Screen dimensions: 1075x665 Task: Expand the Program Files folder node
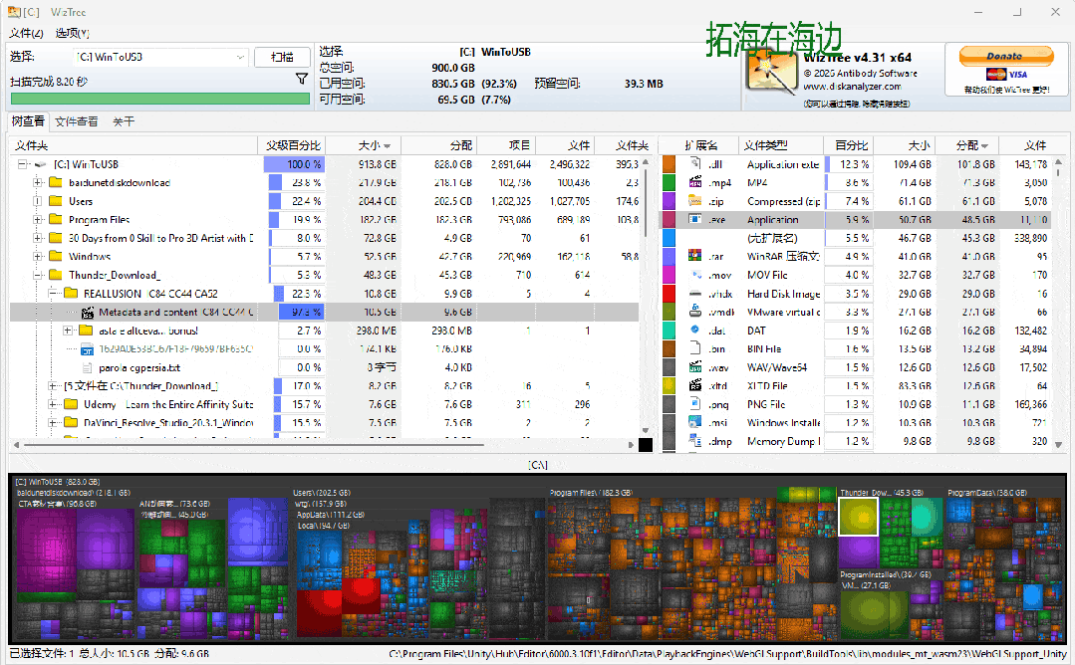(38, 220)
